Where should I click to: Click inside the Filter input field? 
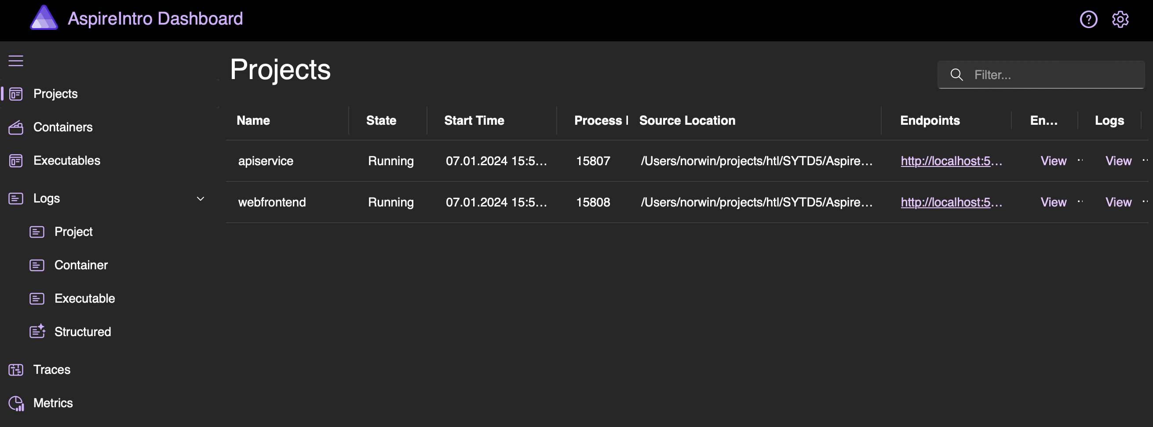(1029, 74)
